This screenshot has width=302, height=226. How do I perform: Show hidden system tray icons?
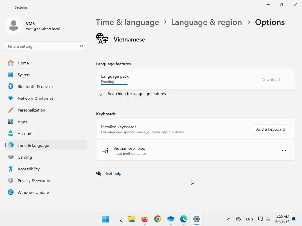(x=229, y=219)
